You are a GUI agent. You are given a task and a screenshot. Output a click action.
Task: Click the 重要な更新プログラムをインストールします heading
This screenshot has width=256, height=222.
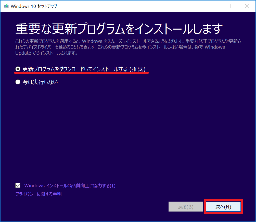point(119,29)
